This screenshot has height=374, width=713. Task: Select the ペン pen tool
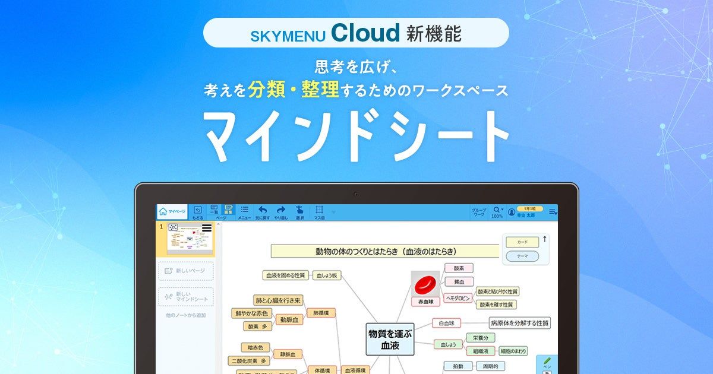point(547,364)
